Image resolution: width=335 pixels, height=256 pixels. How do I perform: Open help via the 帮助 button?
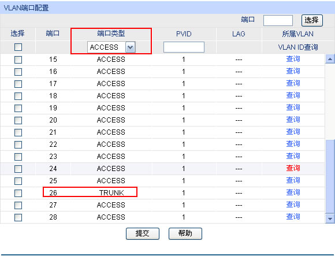tap(185, 233)
